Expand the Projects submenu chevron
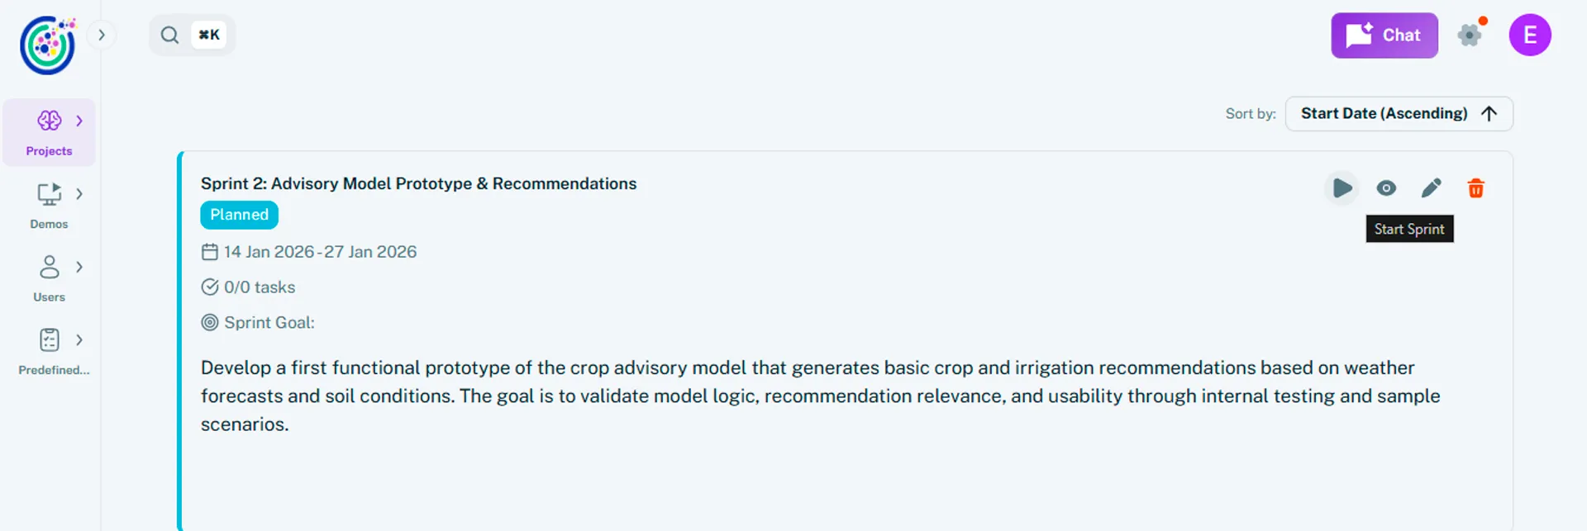The image size is (1587, 531). (79, 121)
